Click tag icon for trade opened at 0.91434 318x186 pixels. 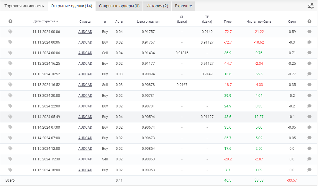coord(10,53)
